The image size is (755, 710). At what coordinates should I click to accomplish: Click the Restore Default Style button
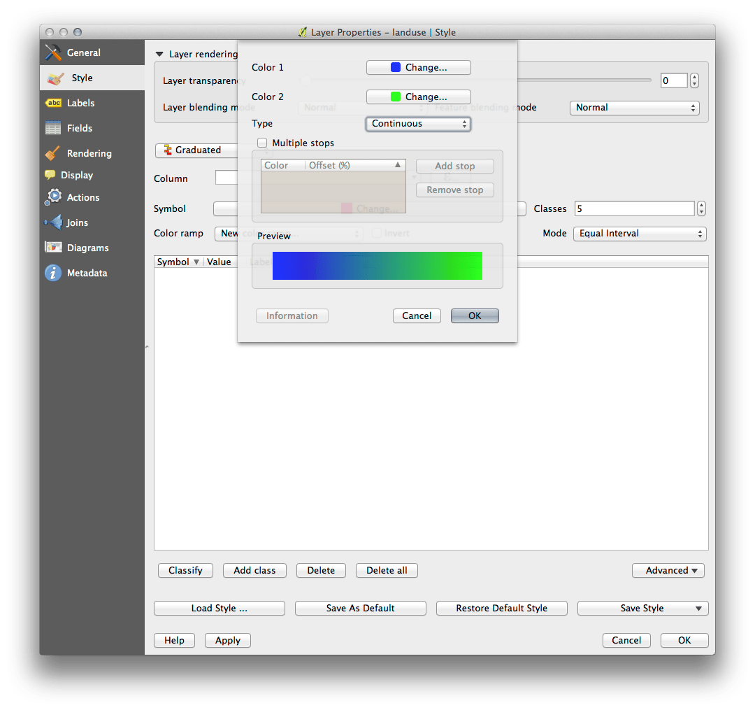pyautogui.click(x=501, y=608)
